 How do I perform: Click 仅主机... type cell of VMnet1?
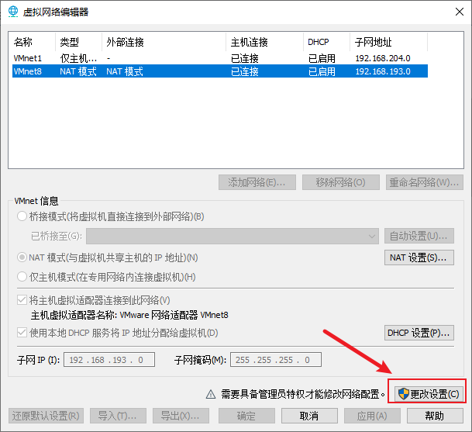pyautogui.click(x=78, y=58)
